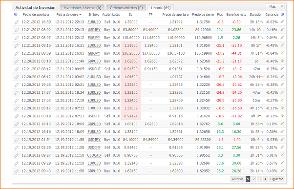The width and height of the screenshot is (294, 189).
Task: Click the highlighted SL value 1.04600
Action: [131, 77]
